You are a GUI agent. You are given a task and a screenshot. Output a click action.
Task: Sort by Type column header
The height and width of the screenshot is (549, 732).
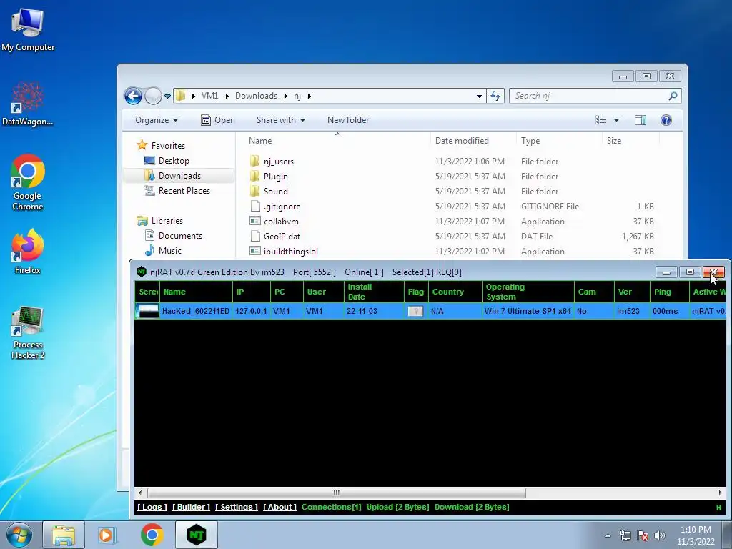coord(559,141)
